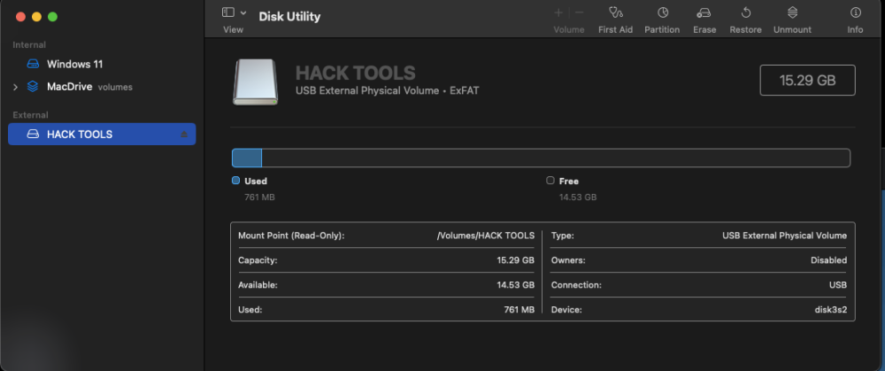The image size is (885, 371).
Task: Eject HACK TOOLS using the sidebar eject icon
Action: tap(183, 135)
